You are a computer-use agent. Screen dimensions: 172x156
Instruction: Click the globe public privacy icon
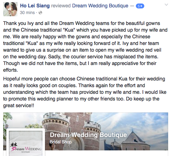[40, 13]
